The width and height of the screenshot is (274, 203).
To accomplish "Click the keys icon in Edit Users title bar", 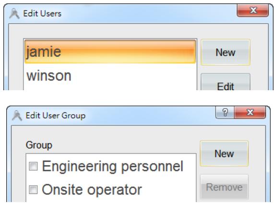I will (x=14, y=13).
